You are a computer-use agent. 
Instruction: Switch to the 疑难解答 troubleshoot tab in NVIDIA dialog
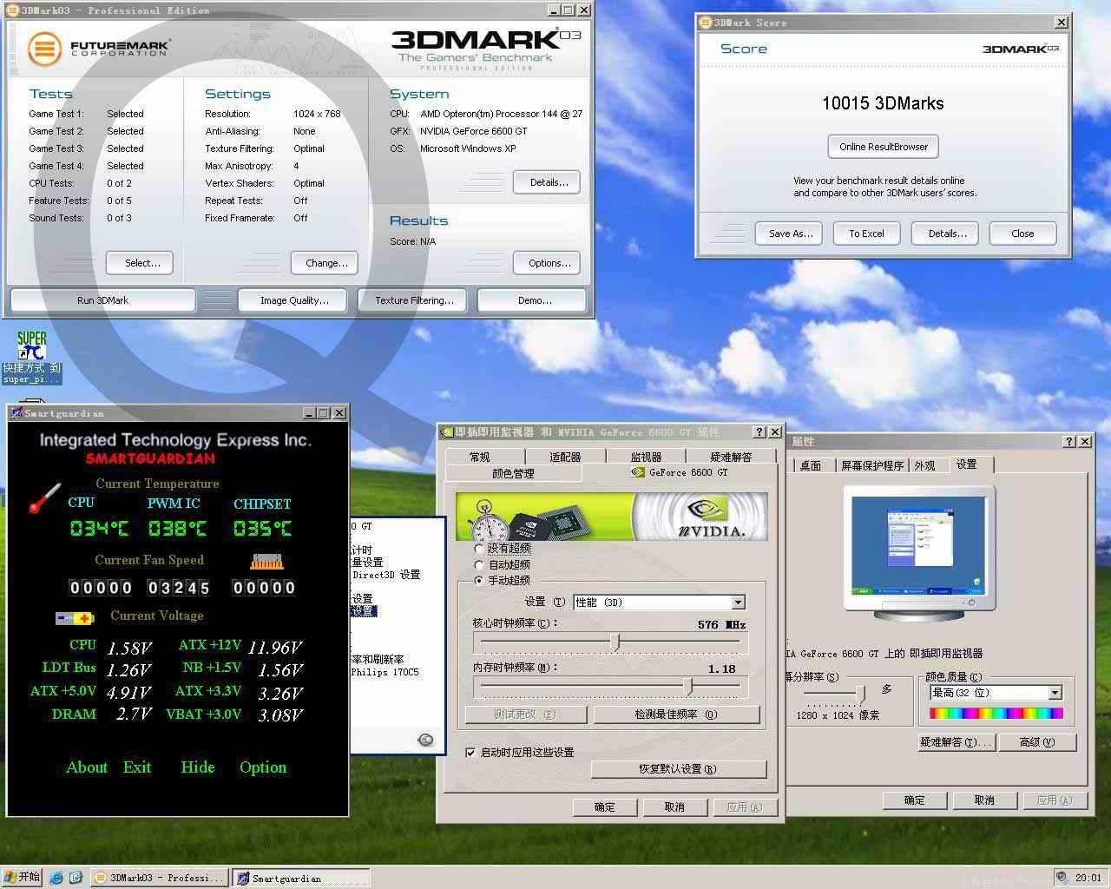731,457
